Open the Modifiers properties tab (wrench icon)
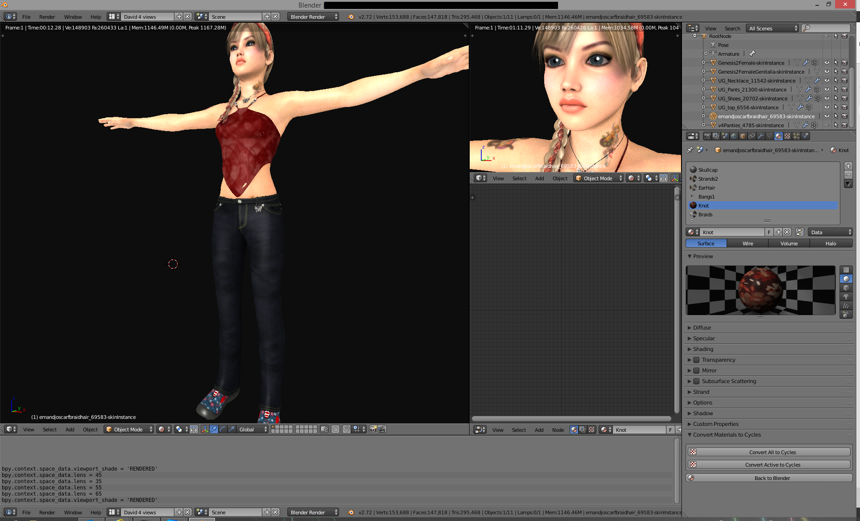 761,136
